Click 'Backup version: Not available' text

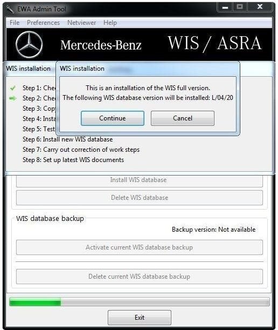[214, 230]
